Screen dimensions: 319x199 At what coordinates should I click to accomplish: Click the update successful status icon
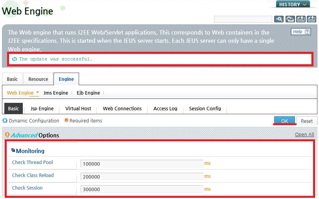[15, 59]
